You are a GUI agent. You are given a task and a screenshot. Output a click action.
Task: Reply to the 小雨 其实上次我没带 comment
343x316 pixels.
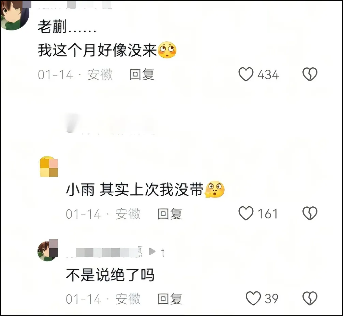(170, 214)
